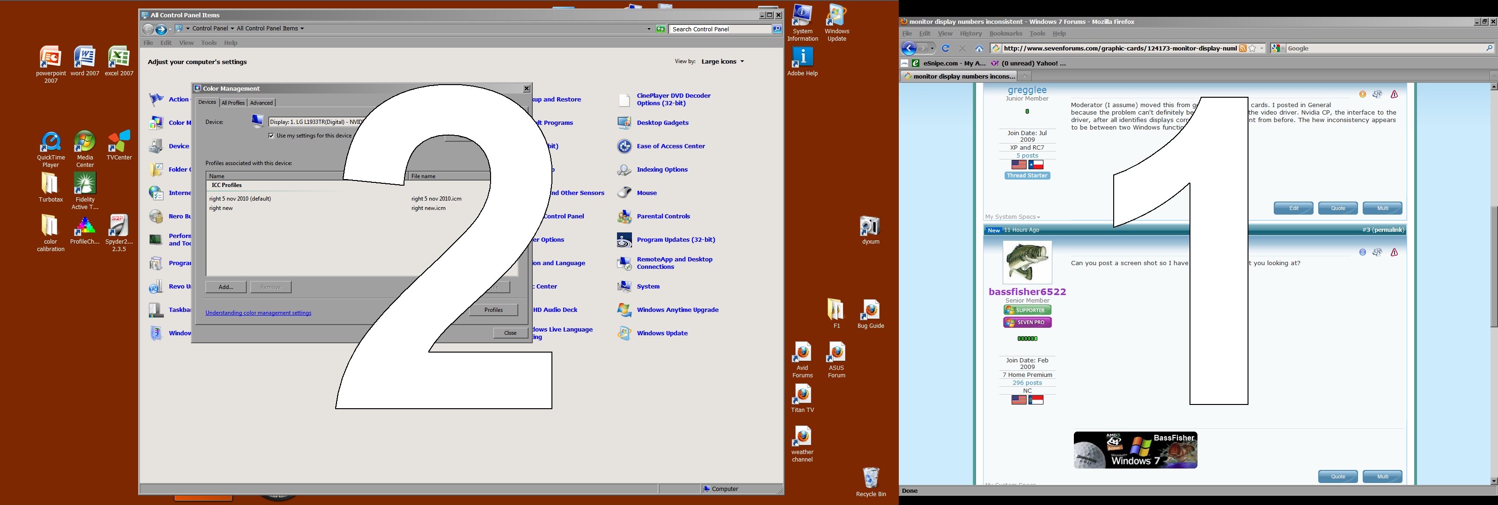The image size is (1498, 505).
Task: Open eSnipe.com bookmark toolbar item
Action: point(948,63)
